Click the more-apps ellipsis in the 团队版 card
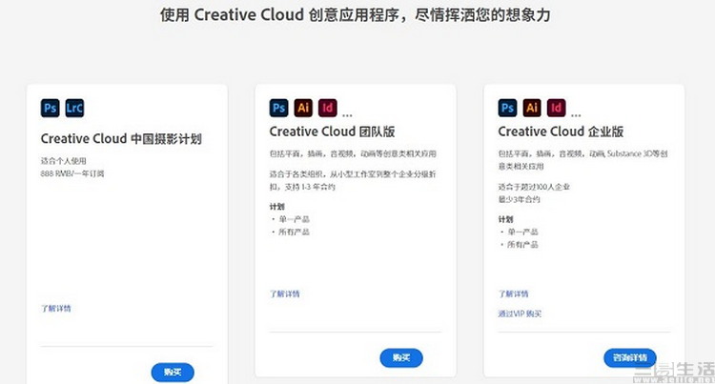This screenshot has height=384, width=715. (347, 115)
